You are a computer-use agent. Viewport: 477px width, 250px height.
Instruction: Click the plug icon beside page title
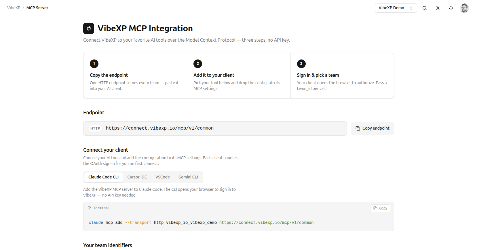click(89, 28)
